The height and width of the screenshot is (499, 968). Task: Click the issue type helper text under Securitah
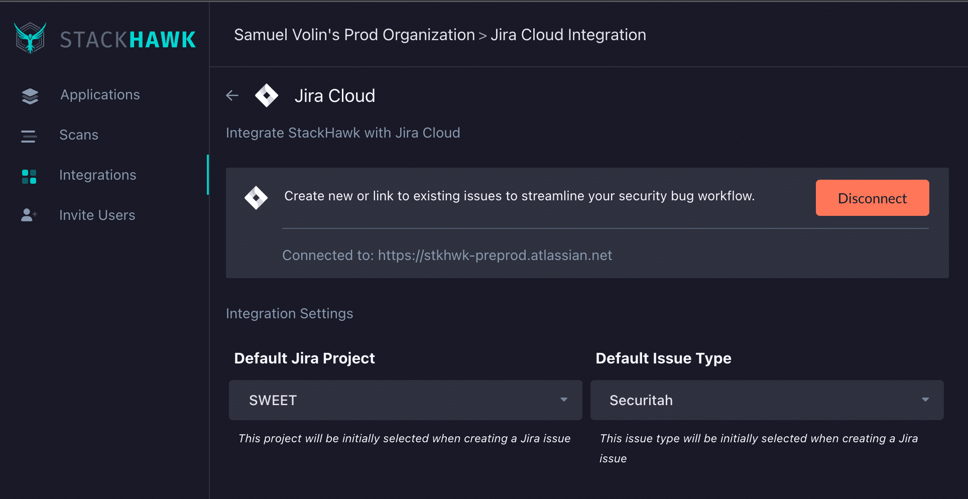(x=759, y=448)
